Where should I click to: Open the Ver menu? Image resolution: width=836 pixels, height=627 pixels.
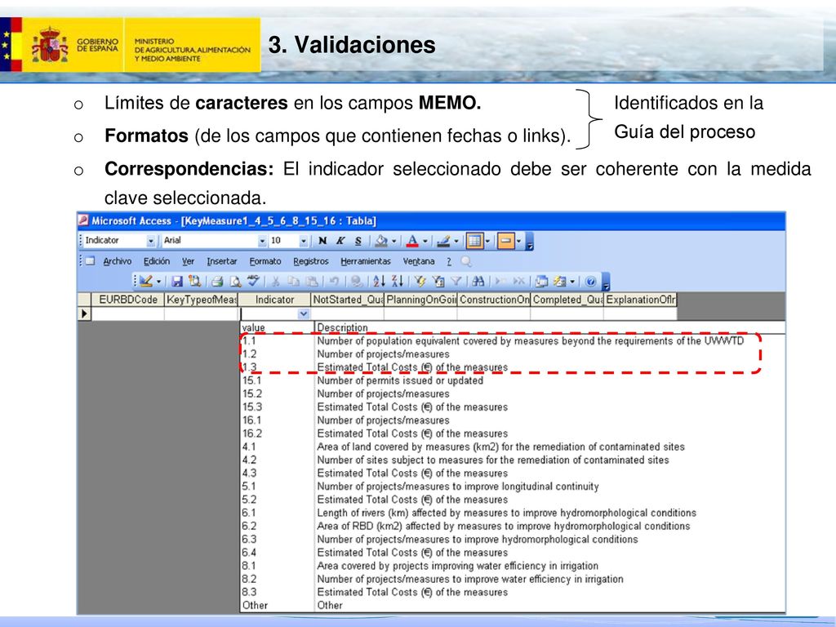coord(188,261)
